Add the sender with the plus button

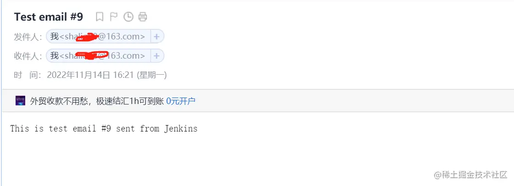(157, 36)
